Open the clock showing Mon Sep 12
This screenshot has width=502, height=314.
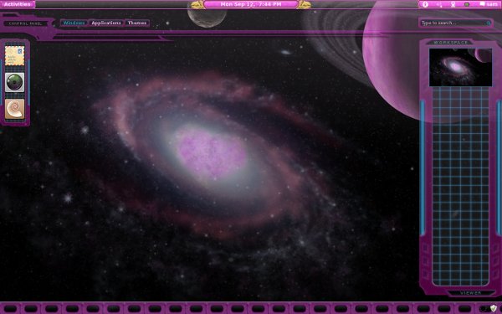[x=251, y=4]
